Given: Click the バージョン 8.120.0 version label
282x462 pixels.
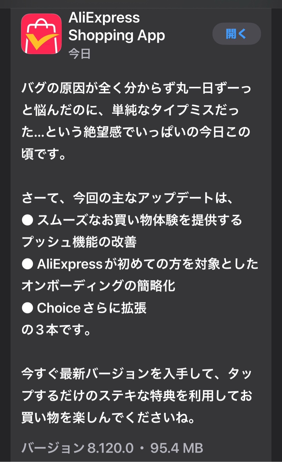Looking at the screenshot, I should [78, 448].
